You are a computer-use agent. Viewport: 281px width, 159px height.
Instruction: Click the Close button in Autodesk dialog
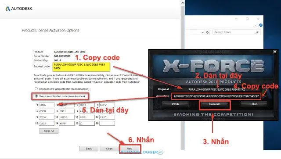click(x=109, y=148)
